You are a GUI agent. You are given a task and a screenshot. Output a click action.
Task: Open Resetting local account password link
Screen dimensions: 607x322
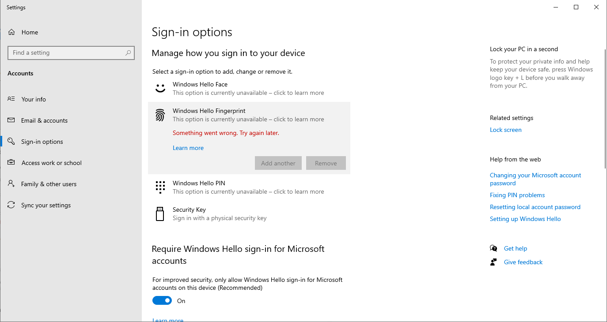coord(535,207)
